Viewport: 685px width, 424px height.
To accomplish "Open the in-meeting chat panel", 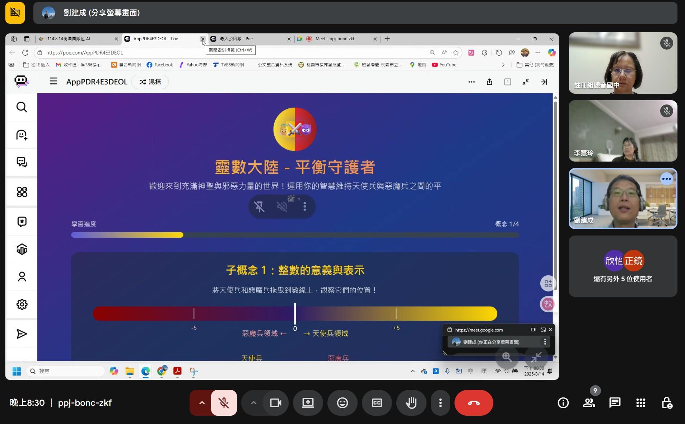I will coord(614,403).
